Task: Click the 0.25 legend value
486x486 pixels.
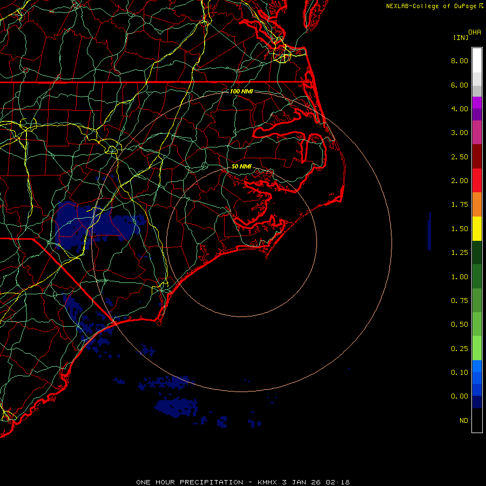Action: 460,349
